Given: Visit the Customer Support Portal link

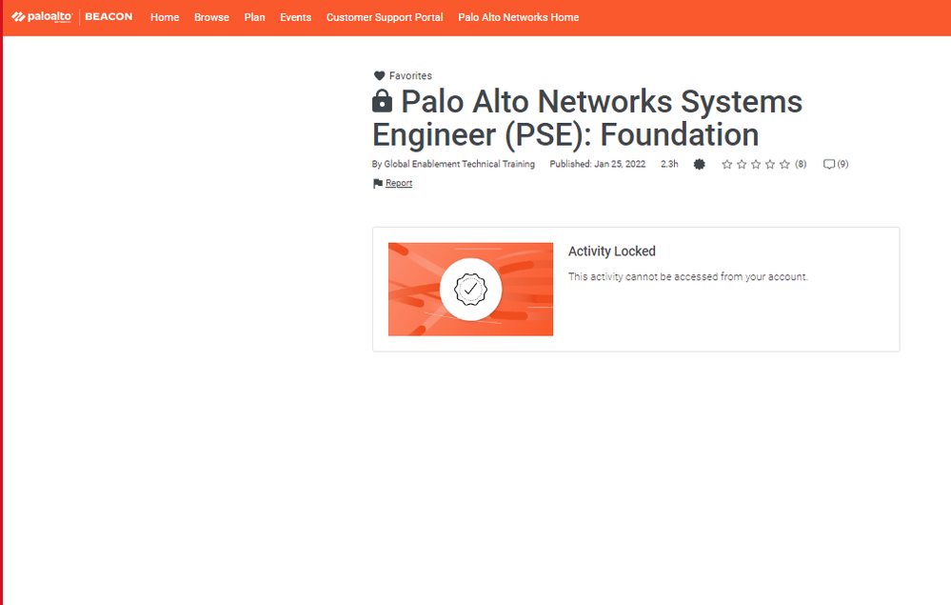Looking at the screenshot, I should pyautogui.click(x=385, y=17).
